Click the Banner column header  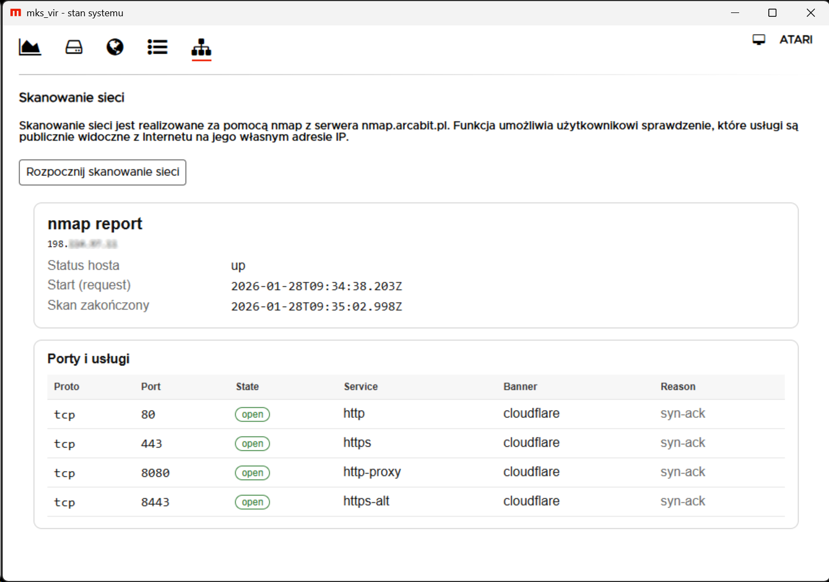(520, 387)
